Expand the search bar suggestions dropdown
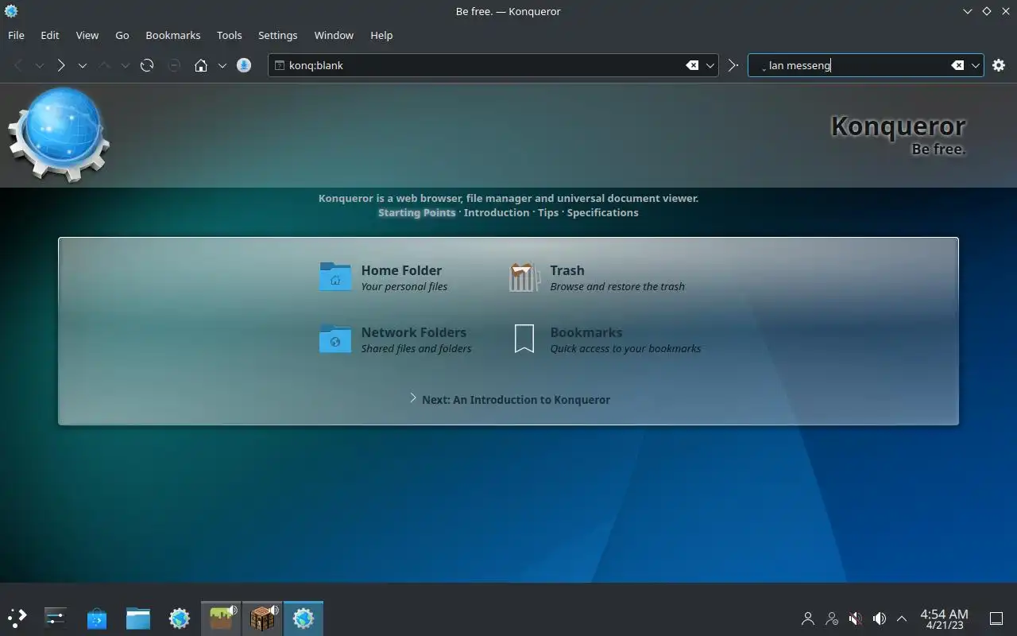 click(x=976, y=65)
